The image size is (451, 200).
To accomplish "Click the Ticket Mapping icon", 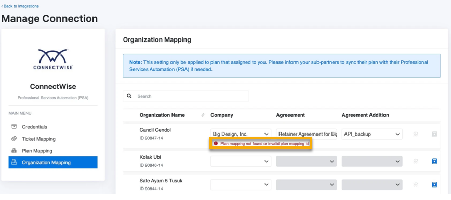I will (14, 139).
